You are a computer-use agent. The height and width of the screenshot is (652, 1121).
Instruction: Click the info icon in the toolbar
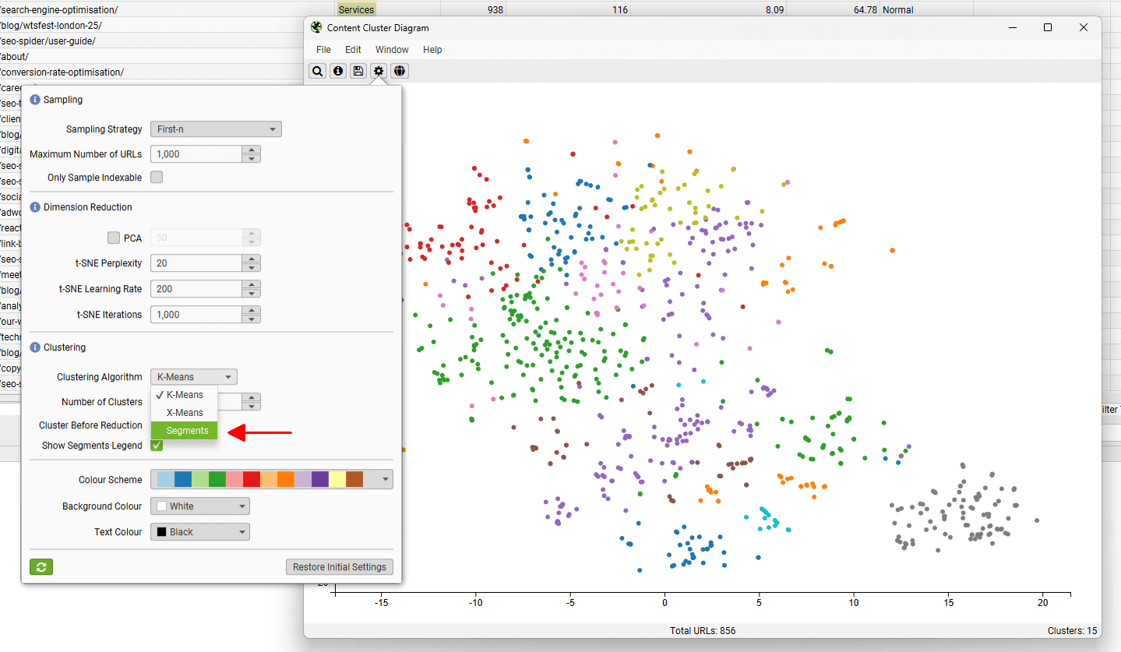337,71
